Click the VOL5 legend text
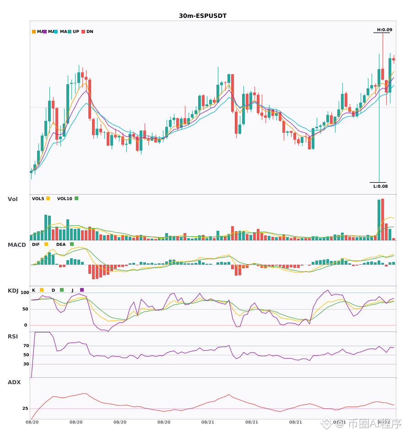The image size is (405, 435). tap(38, 199)
